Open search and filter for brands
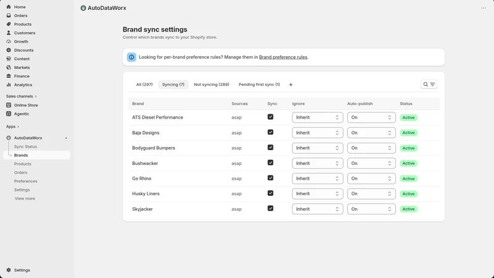Viewport: 494px width, 278px height. 429,85
